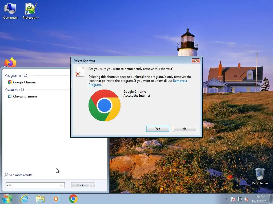The width and height of the screenshot is (273, 204).
Task: Select the Programs (1) group header
Action: tap(16, 75)
